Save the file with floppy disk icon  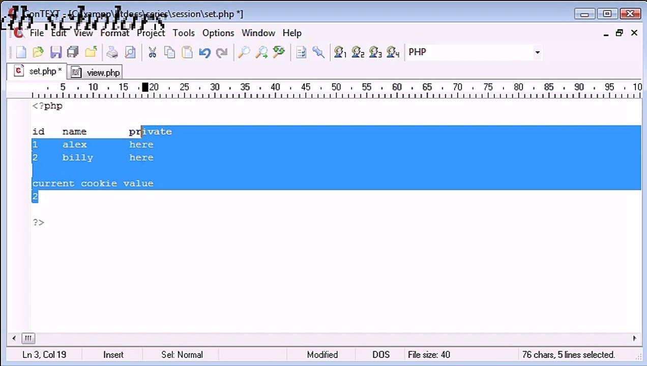[55, 52]
